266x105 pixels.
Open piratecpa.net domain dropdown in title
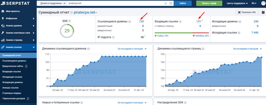[85, 12]
